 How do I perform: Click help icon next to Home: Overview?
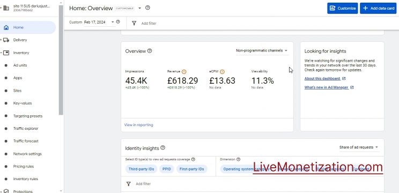click(147, 8)
